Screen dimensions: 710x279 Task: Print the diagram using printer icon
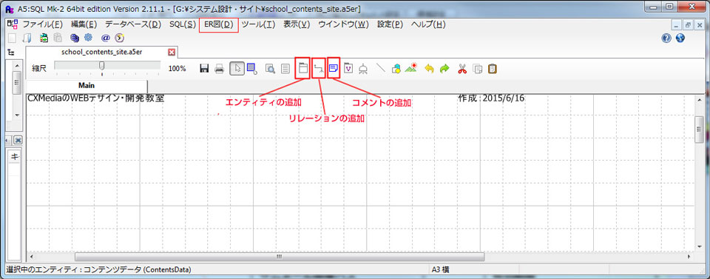click(219, 68)
